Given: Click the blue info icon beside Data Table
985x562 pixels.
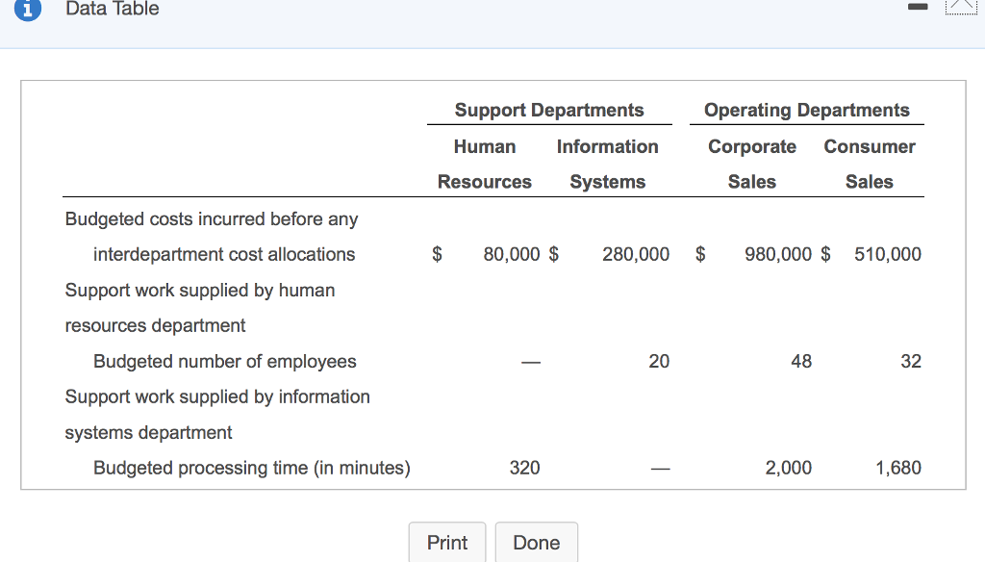Looking at the screenshot, I should tap(28, 8).
